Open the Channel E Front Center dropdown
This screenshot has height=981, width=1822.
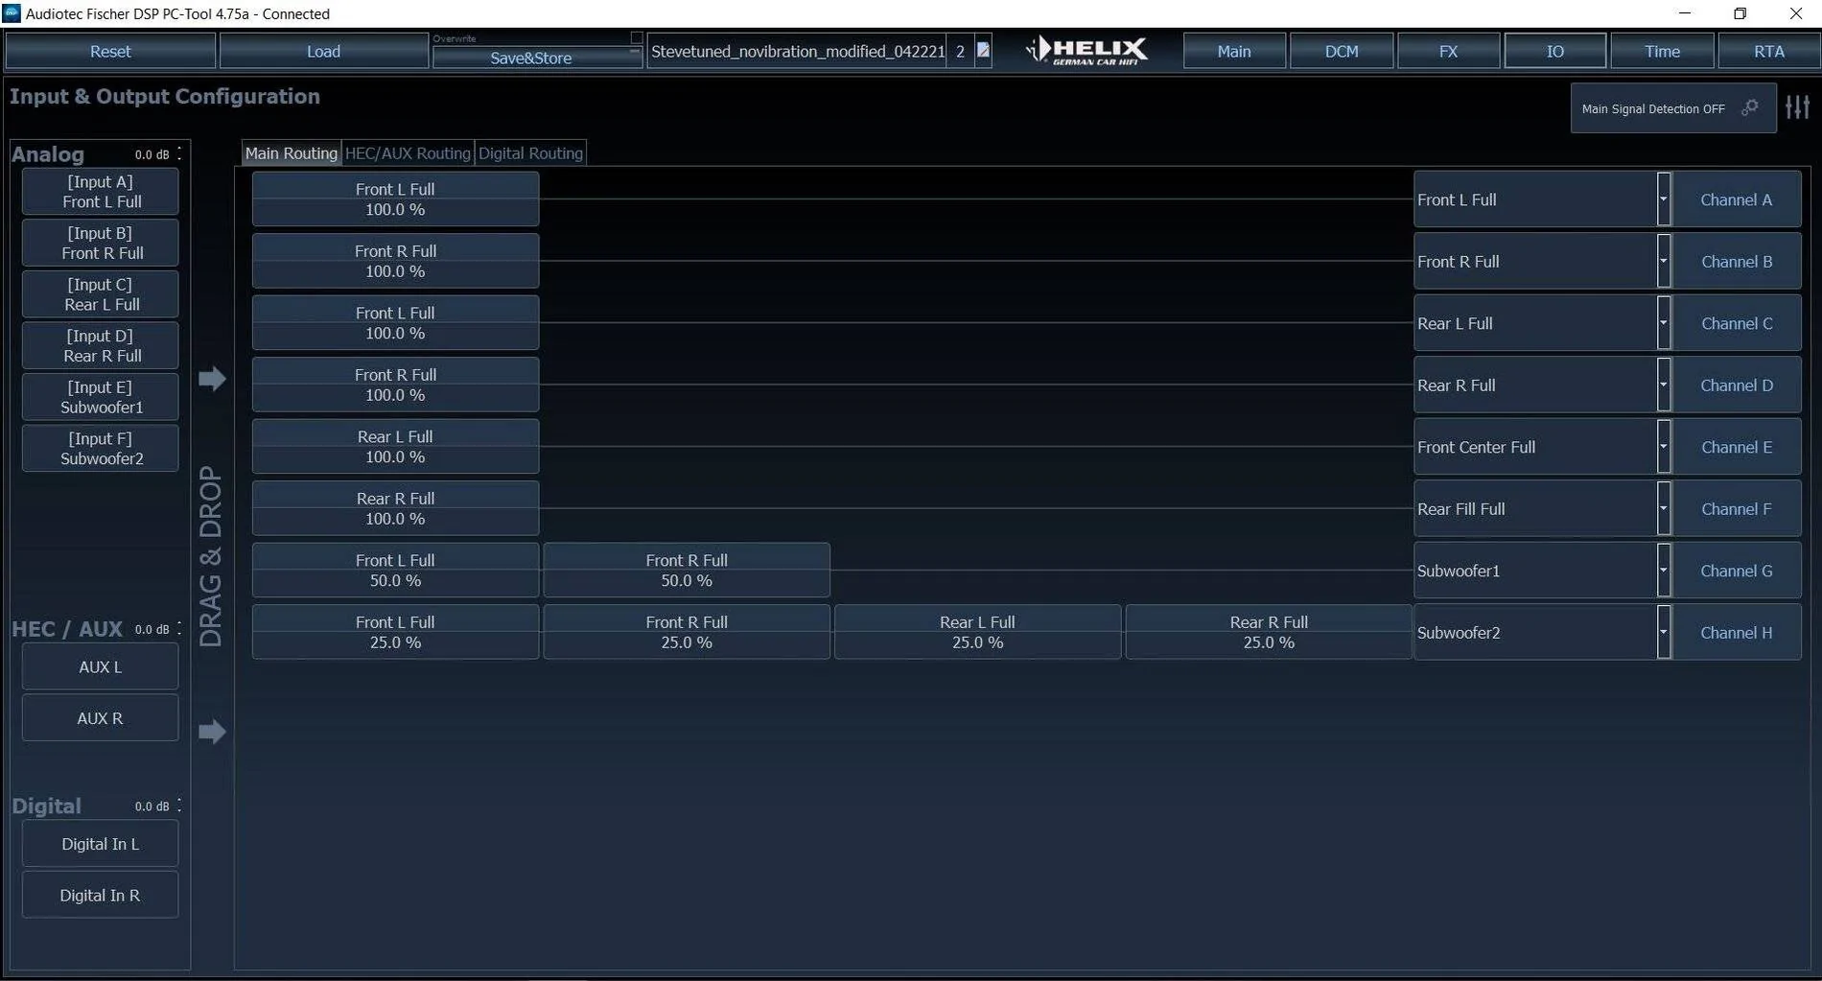tap(1664, 447)
